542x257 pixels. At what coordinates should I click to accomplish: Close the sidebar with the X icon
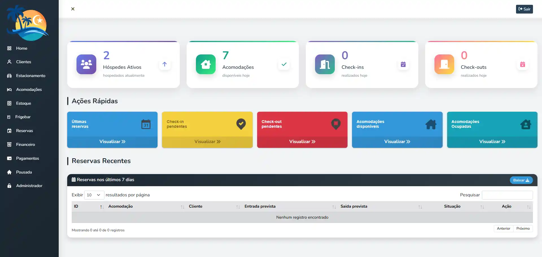[73, 9]
